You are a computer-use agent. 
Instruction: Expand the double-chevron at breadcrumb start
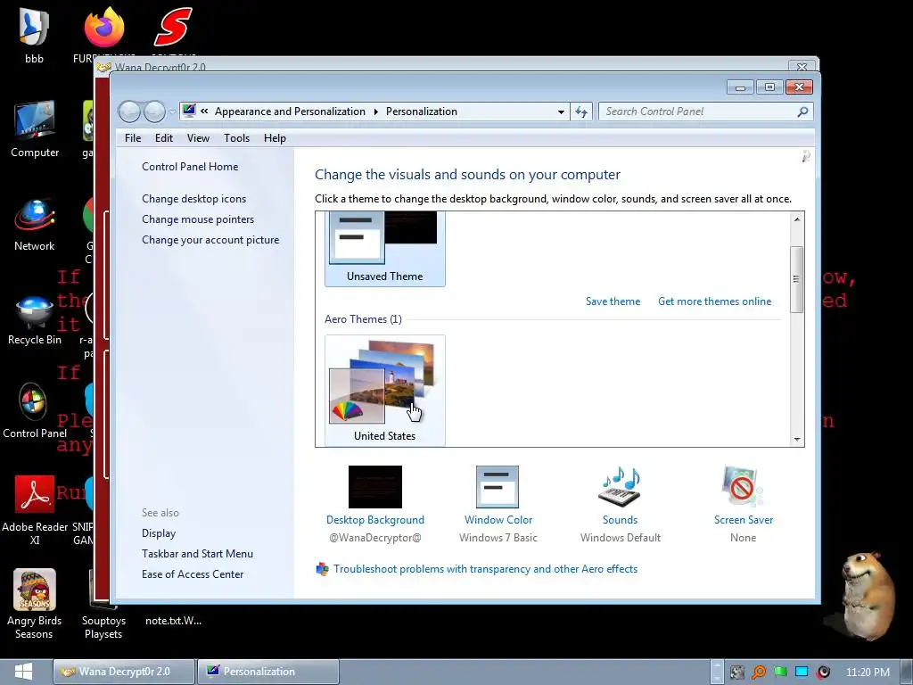click(x=204, y=111)
